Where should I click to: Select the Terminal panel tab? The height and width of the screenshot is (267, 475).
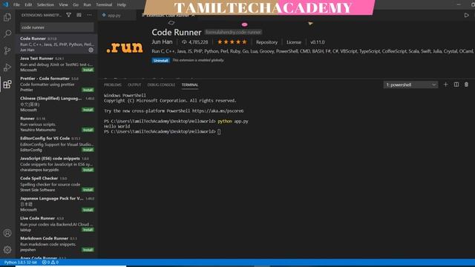[x=190, y=85]
